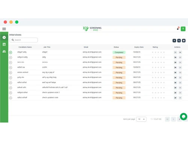This screenshot has height=141, width=188.
Task: Click send icon in the Completed row
Action: [176, 52]
